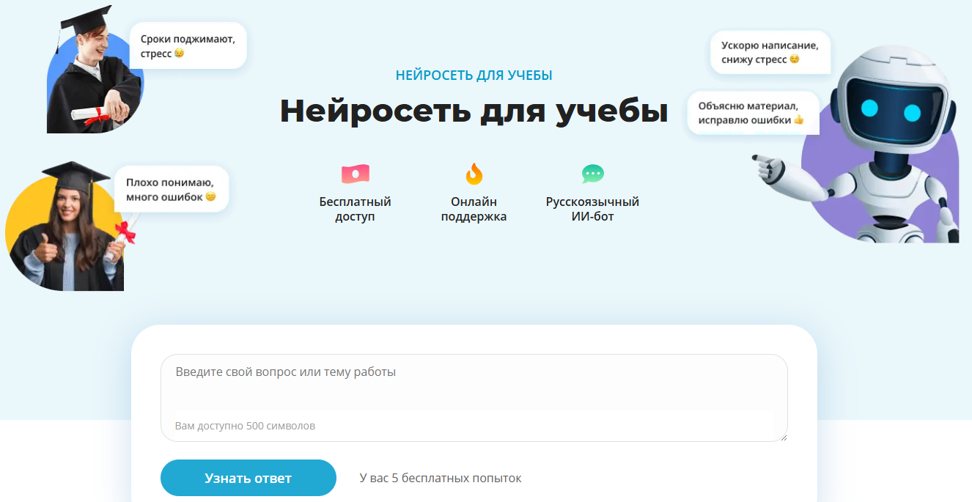Click the robot's blue eye
The width and height of the screenshot is (972, 502).
coord(867,109)
